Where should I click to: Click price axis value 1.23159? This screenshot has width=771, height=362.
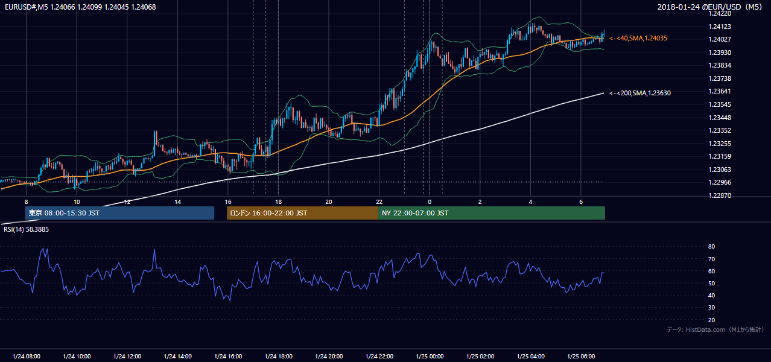coord(720,157)
